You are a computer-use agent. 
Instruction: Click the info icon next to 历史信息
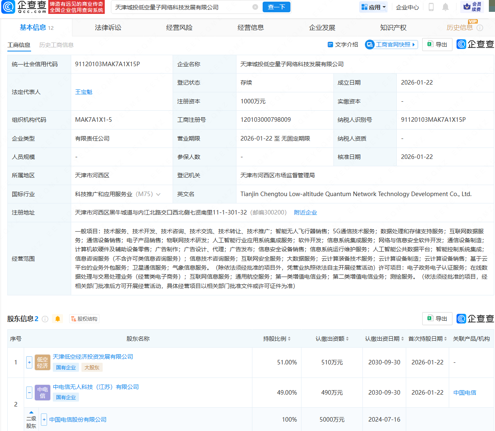[480, 28]
